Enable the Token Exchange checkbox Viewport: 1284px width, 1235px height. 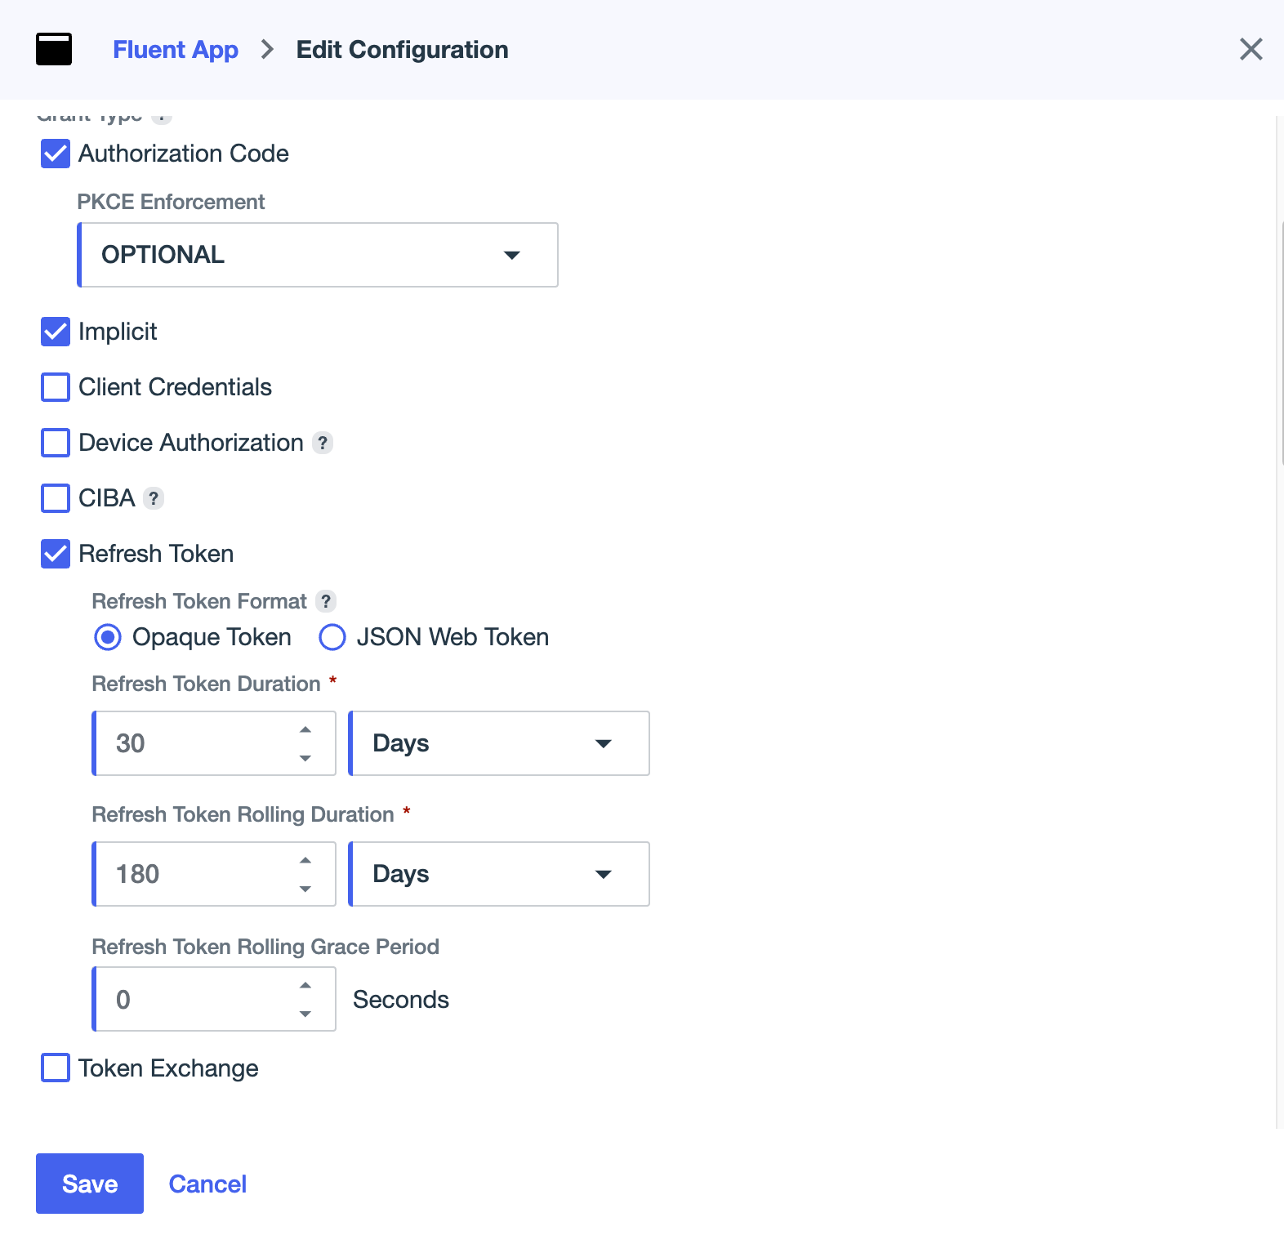56,1068
